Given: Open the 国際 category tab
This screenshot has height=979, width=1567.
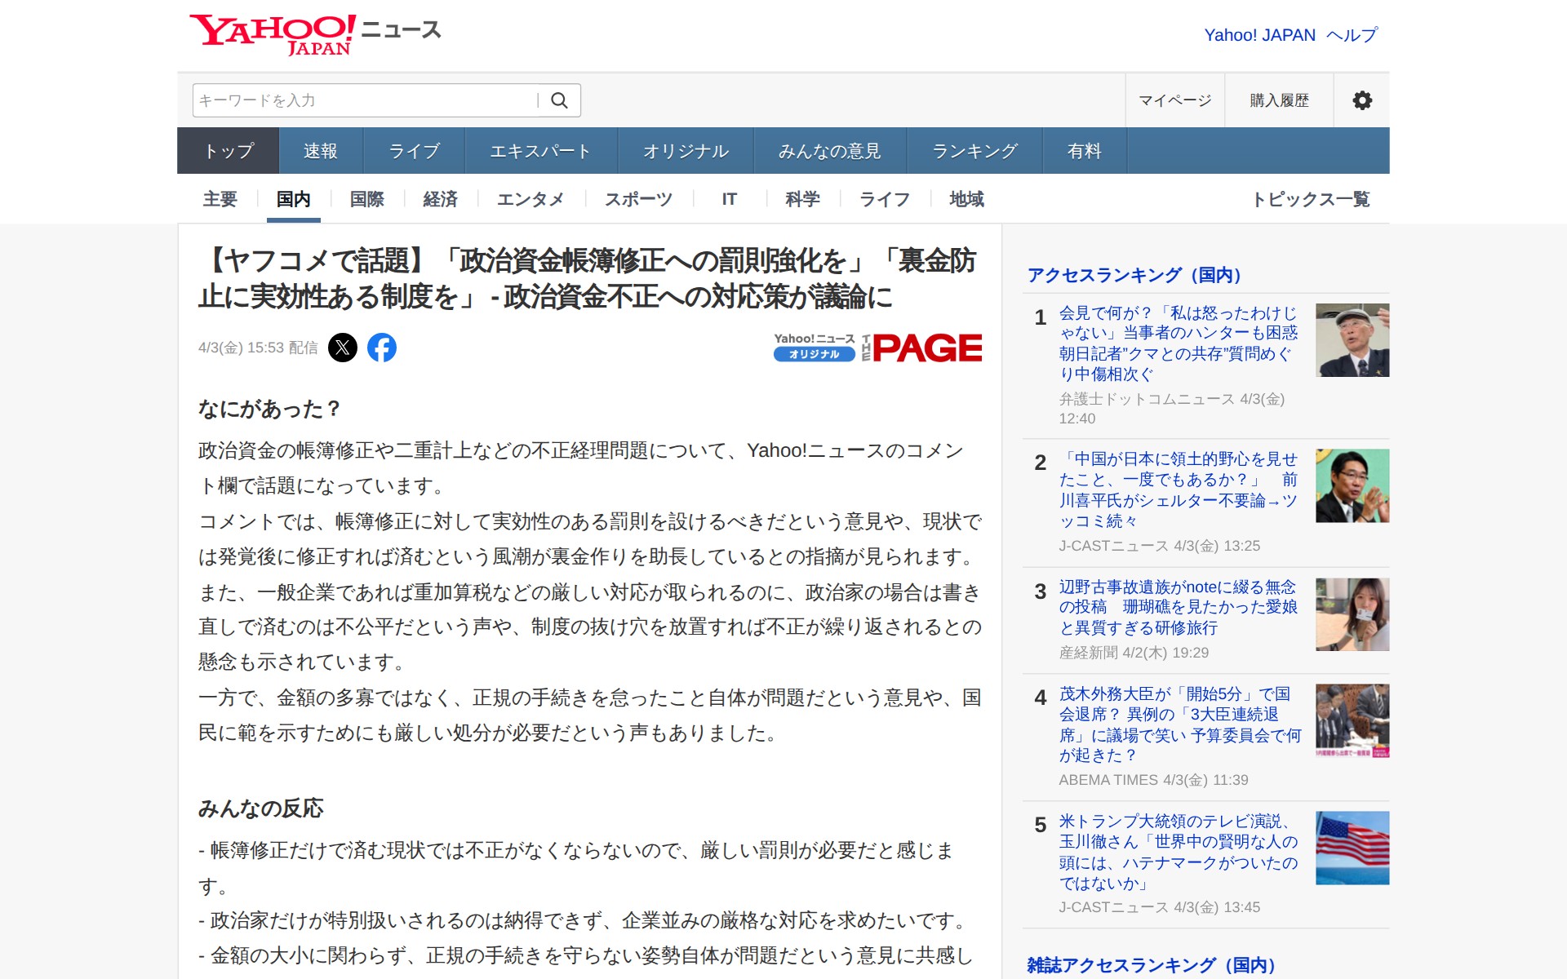Looking at the screenshot, I should [x=366, y=199].
